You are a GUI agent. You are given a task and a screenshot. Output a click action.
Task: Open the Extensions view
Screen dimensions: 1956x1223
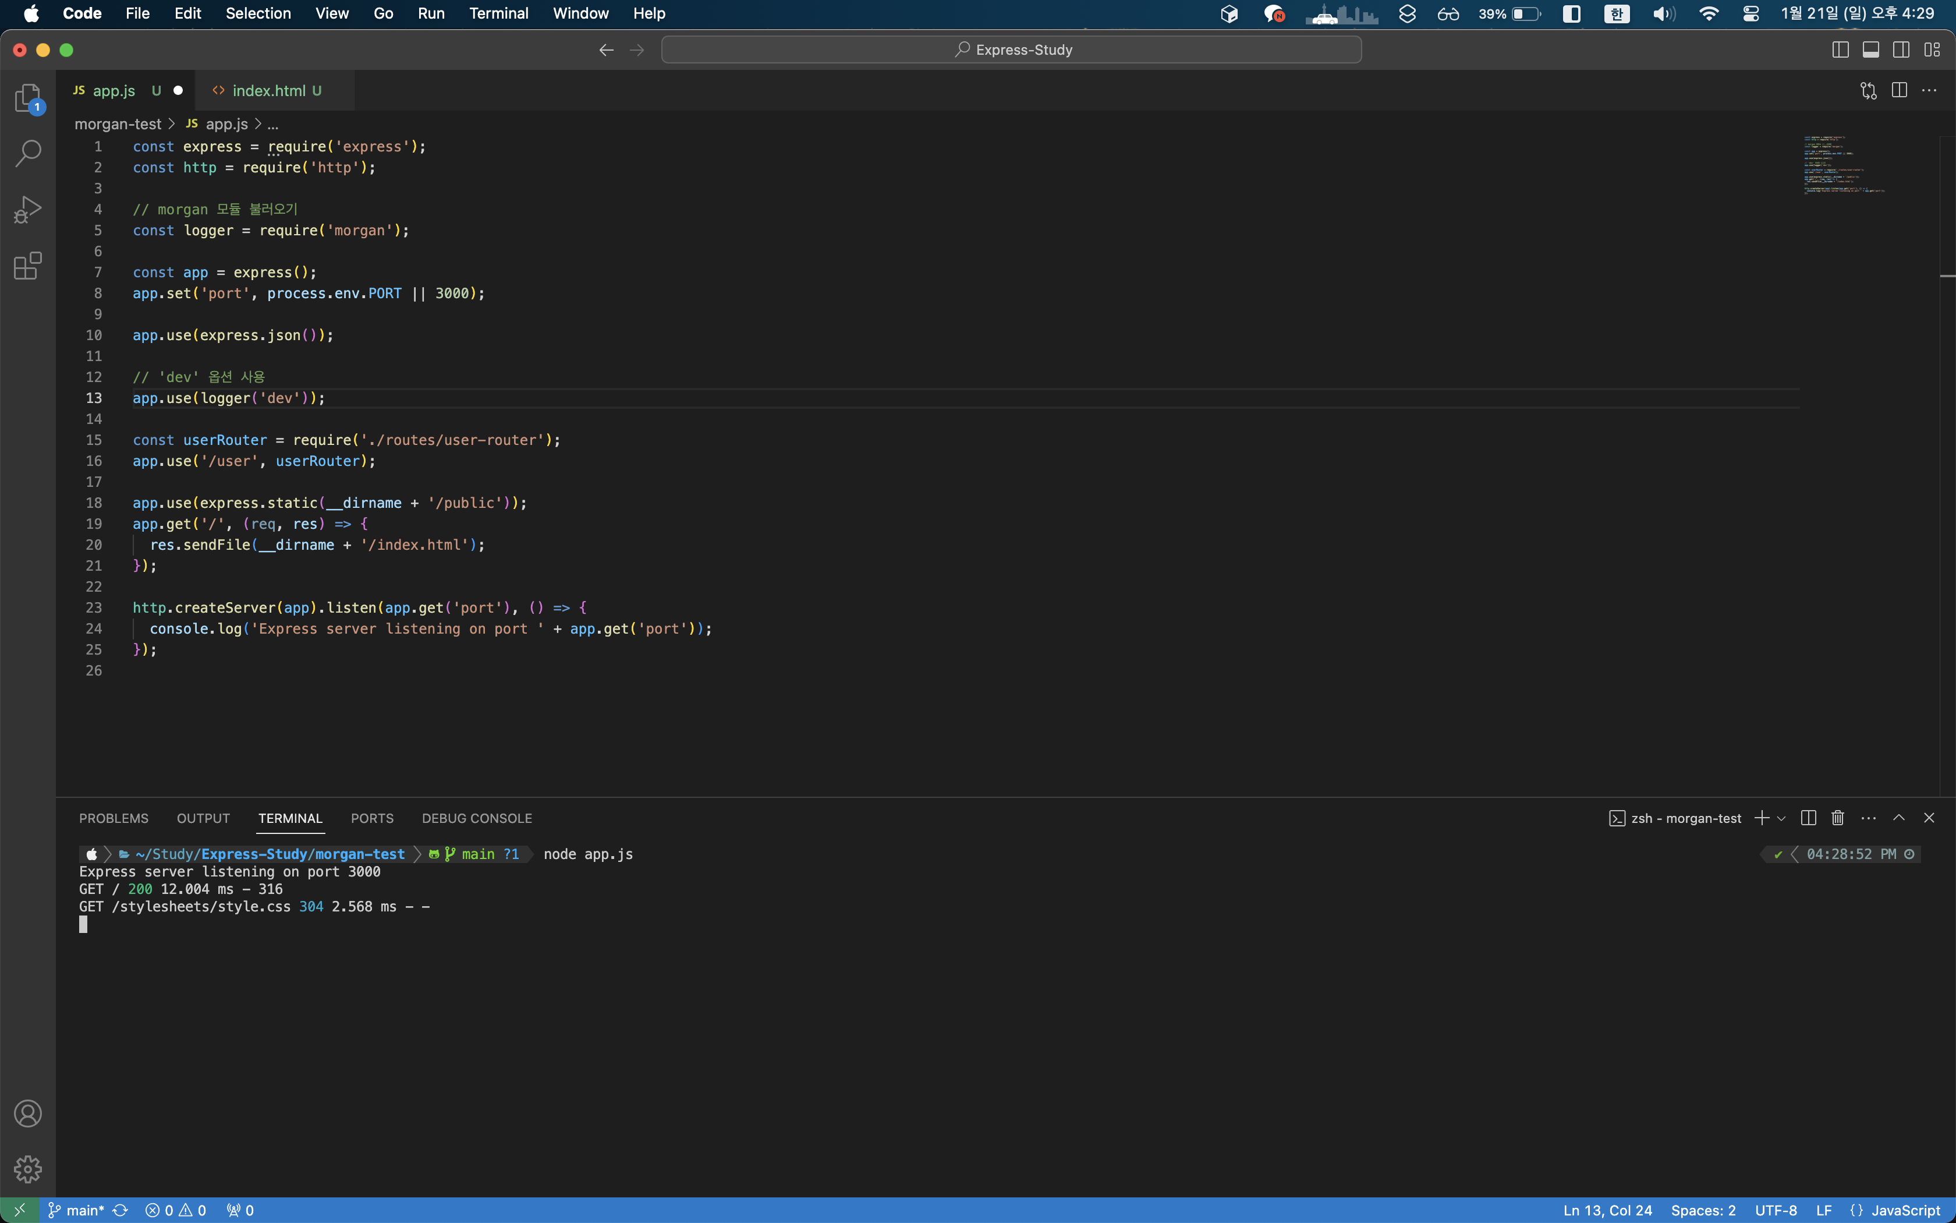(x=29, y=266)
